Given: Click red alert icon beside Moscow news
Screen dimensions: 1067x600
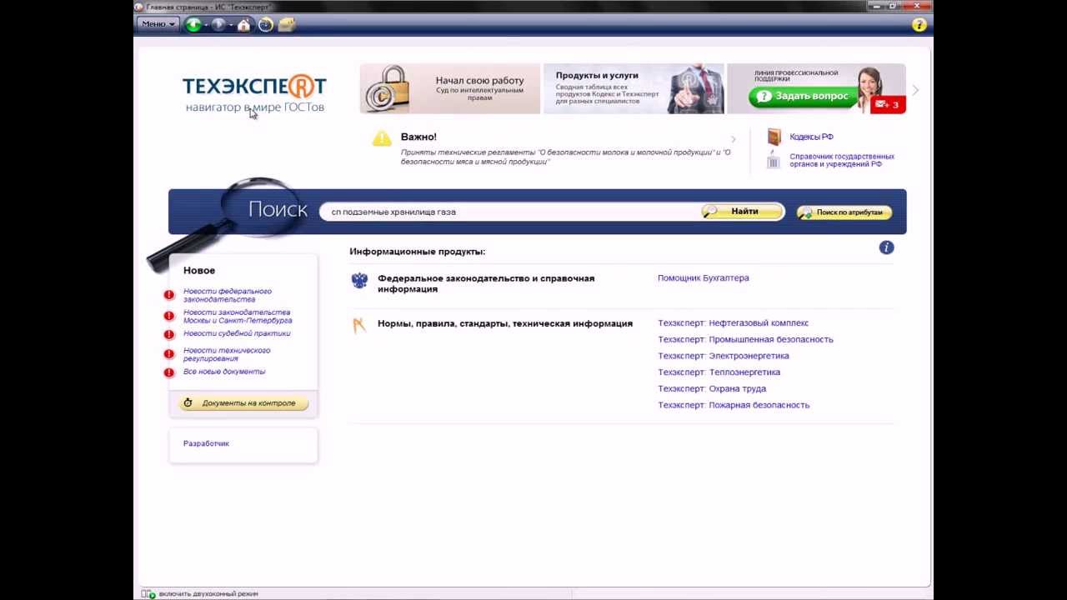Looking at the screenshot, I should 169,316.
